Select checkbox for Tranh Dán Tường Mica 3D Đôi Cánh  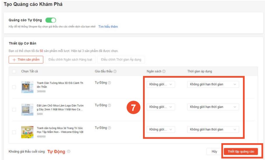tap(14, 87)
